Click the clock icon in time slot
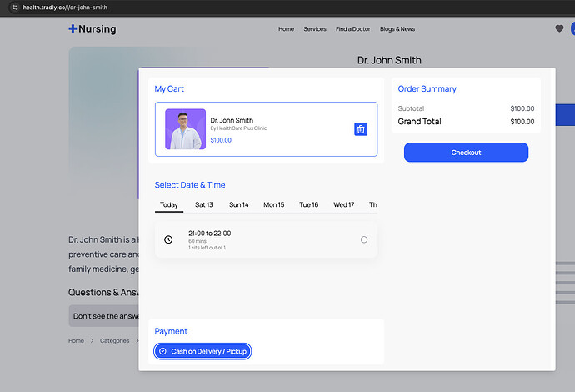This screenshot has width=575, height=392. (168, 239)
